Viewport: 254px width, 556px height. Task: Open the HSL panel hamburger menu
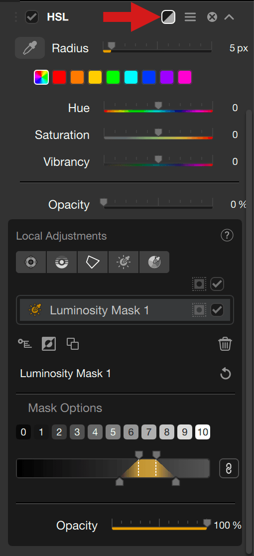(x=190, y=16)
